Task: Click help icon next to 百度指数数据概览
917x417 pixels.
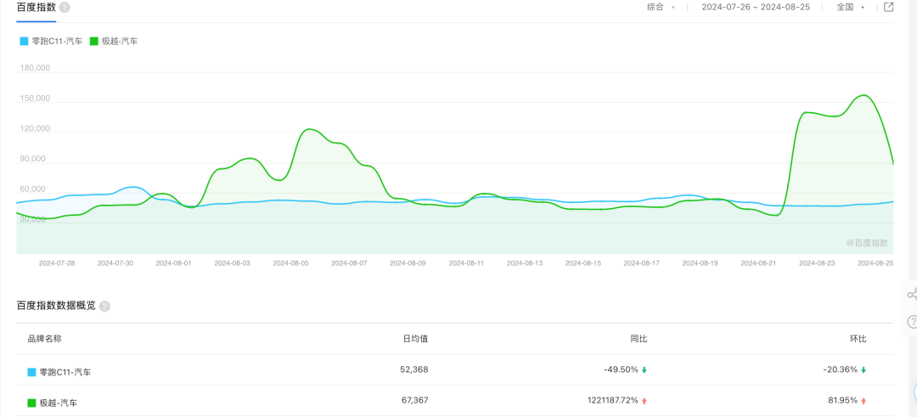Action: (104, 306)
